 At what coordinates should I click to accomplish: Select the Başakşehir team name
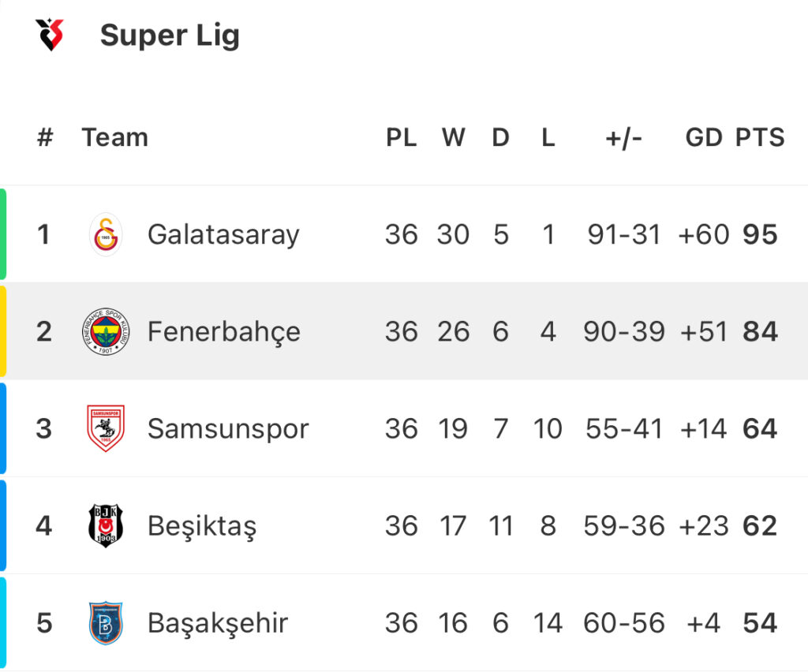tap(218, 624)
